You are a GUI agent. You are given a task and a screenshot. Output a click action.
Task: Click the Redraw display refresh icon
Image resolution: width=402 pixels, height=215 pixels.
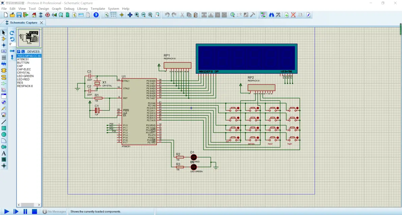click(x=107, y=15)
